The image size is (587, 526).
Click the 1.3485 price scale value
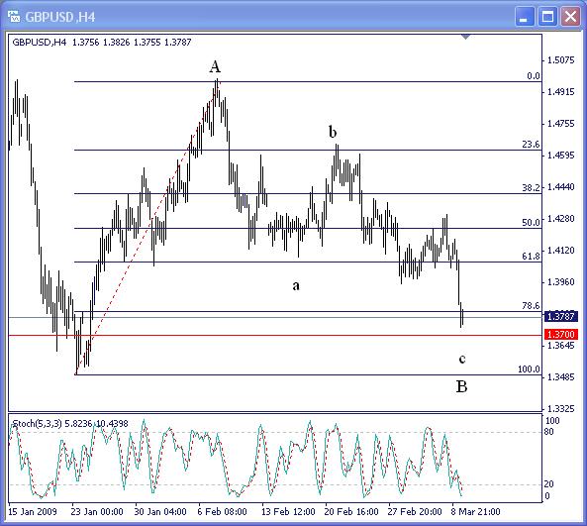tap(561, 376)
